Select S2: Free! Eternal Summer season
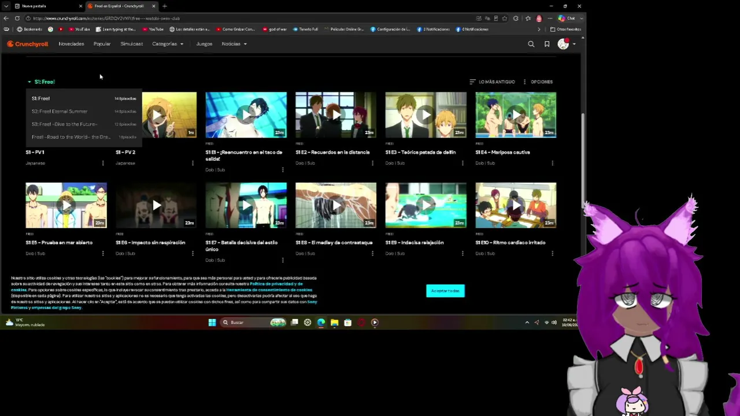Viewport: 740px width, 416px height. [84, 112]
